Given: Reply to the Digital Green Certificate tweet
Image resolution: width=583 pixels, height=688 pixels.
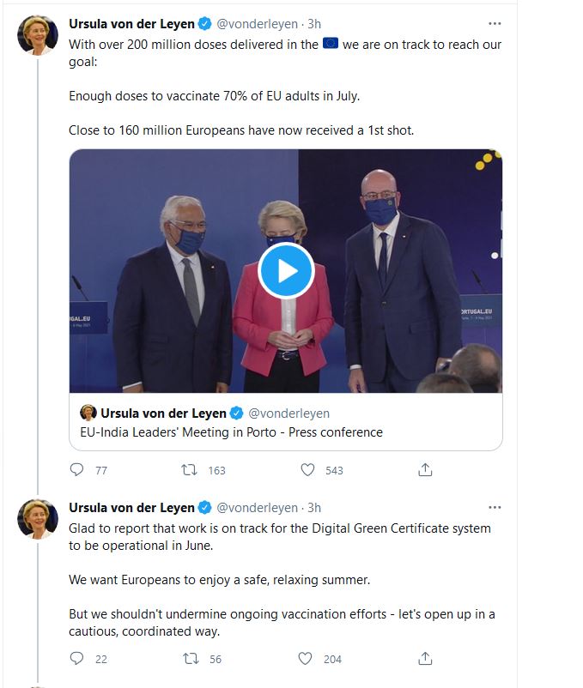Looking at the screenshot, I should point(76,659).
